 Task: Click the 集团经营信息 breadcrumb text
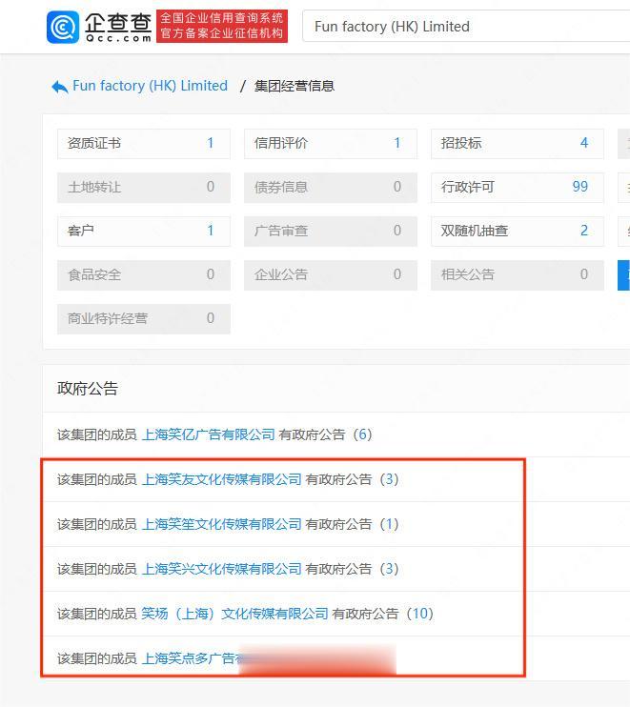[294, 86]
